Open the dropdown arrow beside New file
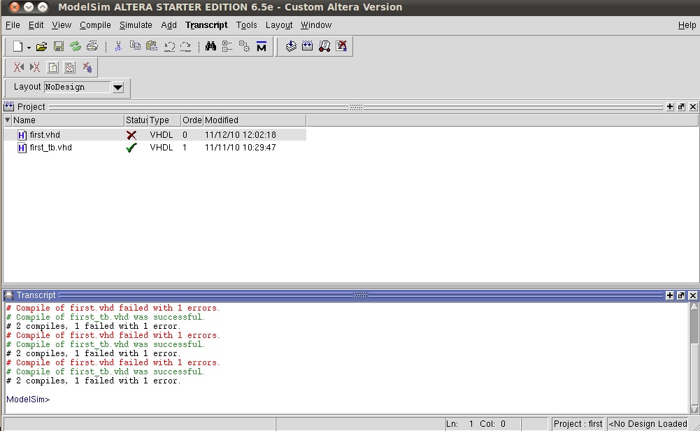The height and width of the screenshot is (431, 700). click(29, 48)
